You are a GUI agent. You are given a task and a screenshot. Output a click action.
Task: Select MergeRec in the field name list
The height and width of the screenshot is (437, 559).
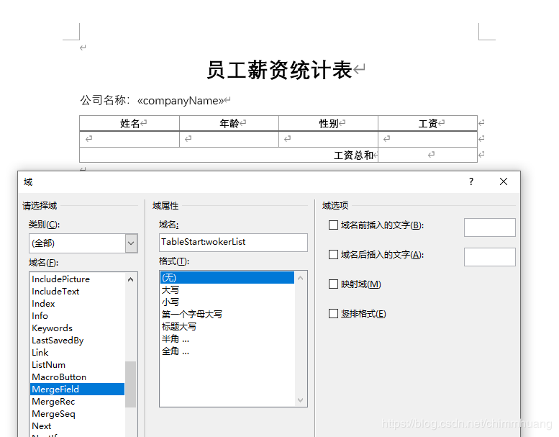78,401
